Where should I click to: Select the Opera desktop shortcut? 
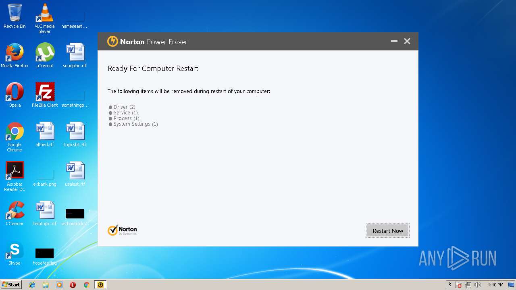tap(15, 95)
